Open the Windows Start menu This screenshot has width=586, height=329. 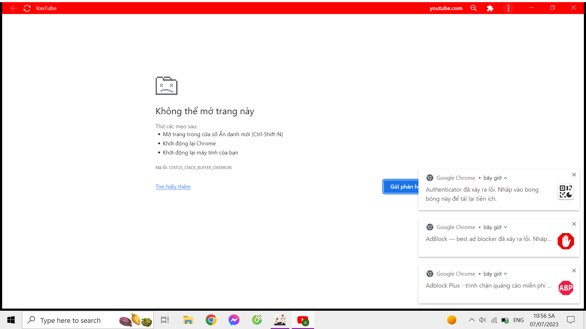click(11, 320)
